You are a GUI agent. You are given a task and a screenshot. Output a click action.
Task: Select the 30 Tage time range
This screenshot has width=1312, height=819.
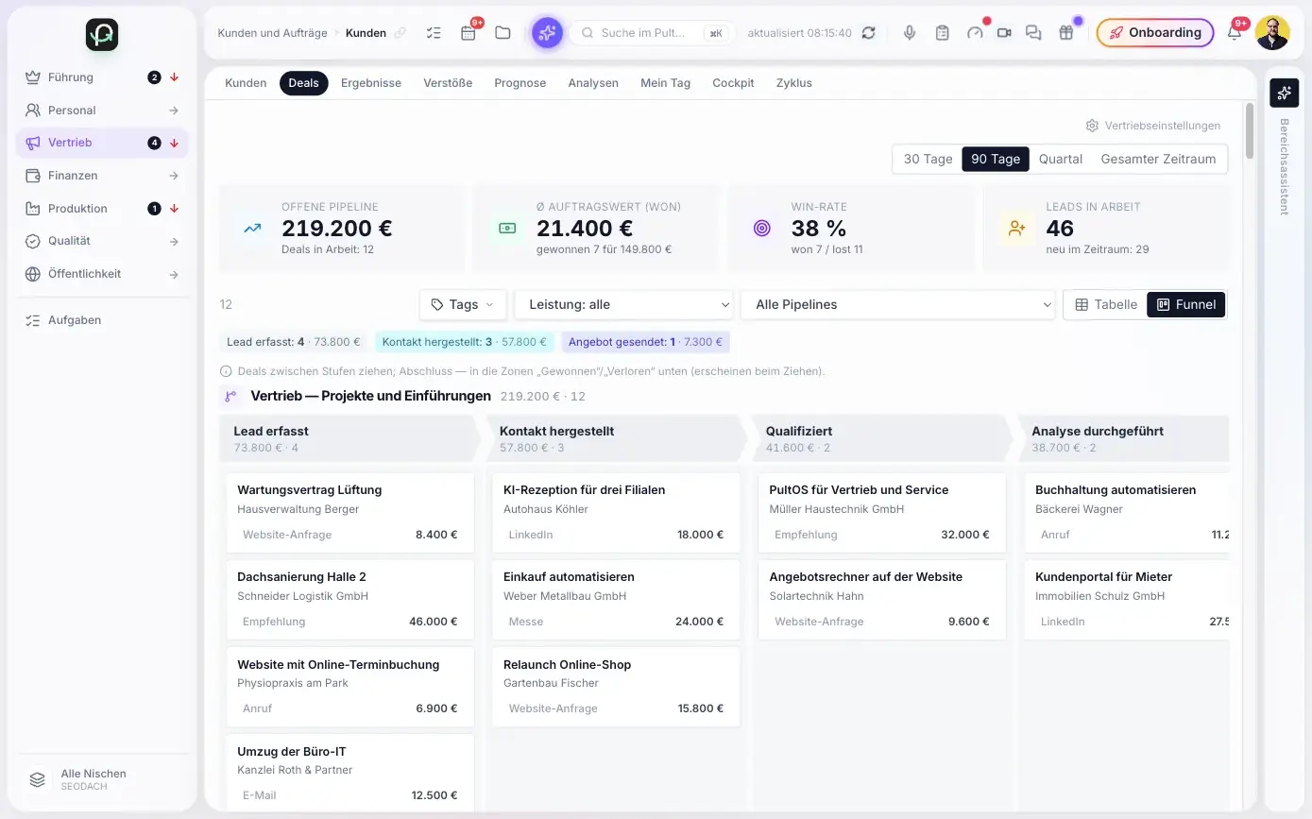(928, 159)
